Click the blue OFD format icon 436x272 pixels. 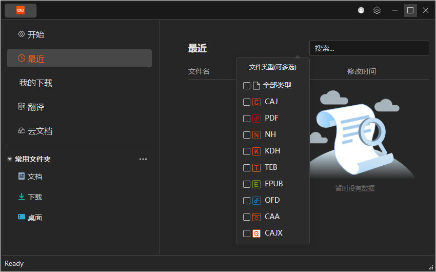(256, 201)
